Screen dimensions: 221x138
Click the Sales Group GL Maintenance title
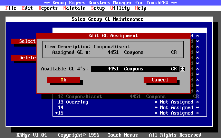107,19
